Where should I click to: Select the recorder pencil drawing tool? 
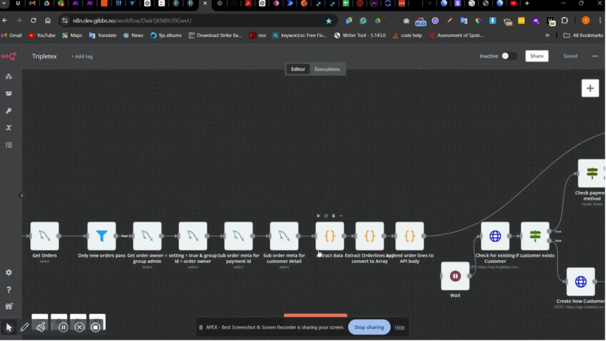pos(24,328)
